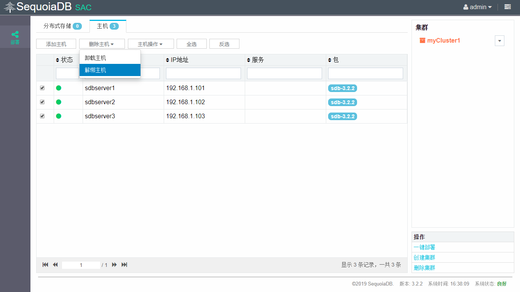Select the myCluster1 cluster
This screenshot has width=520, height=292.
coord(443,40)
